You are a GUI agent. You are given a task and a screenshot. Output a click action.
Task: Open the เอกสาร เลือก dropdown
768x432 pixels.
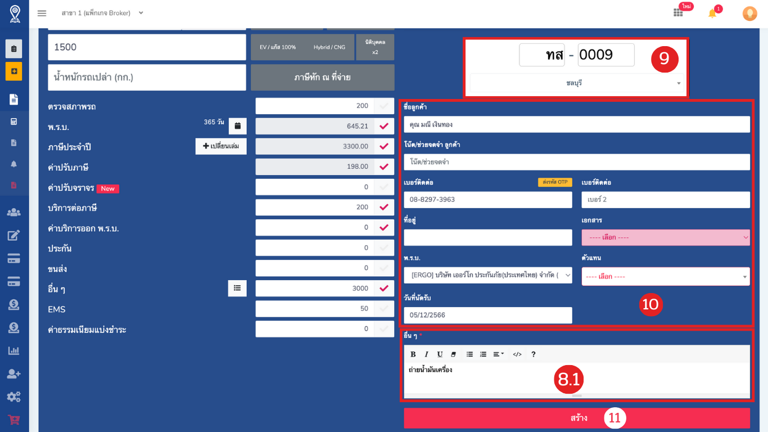pos(666,237)
